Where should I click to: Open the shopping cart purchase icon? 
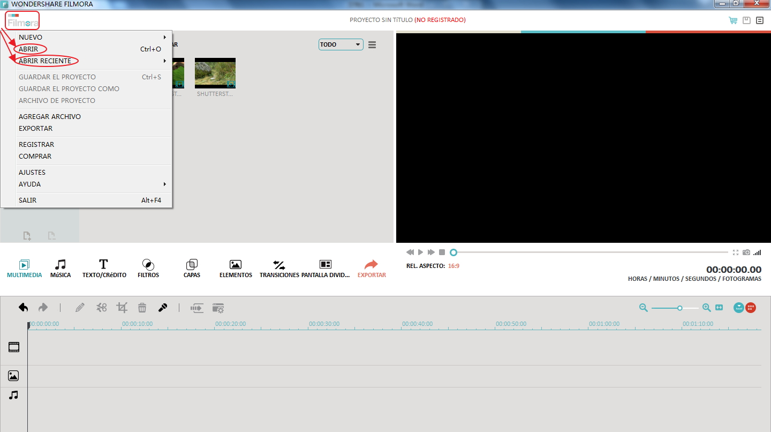point(733,20)
